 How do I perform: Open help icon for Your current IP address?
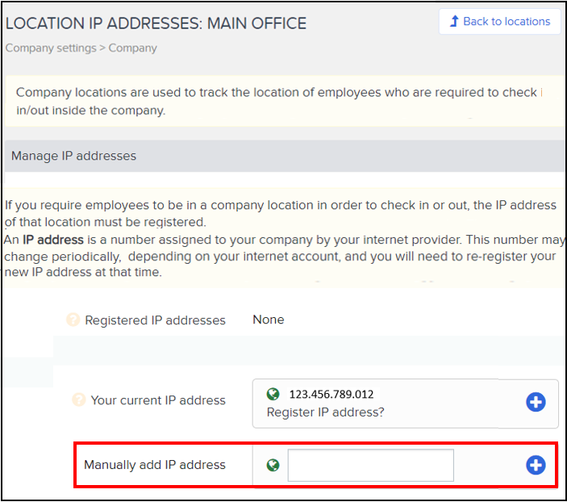pos(78,400)
